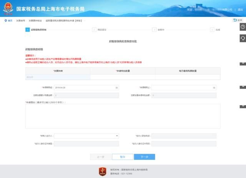Go to 首页 in breadcrumb

(x=10, y=20)
